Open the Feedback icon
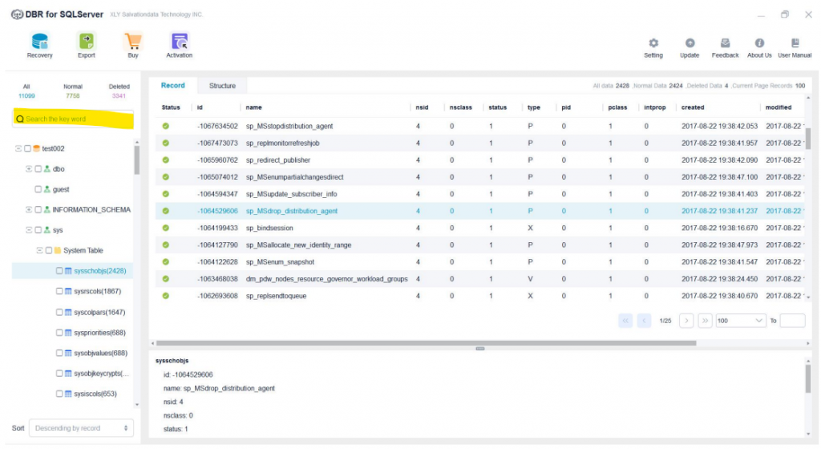Viewport: 821px width, 449px height. pyautogui.click(x=725, y=43)
